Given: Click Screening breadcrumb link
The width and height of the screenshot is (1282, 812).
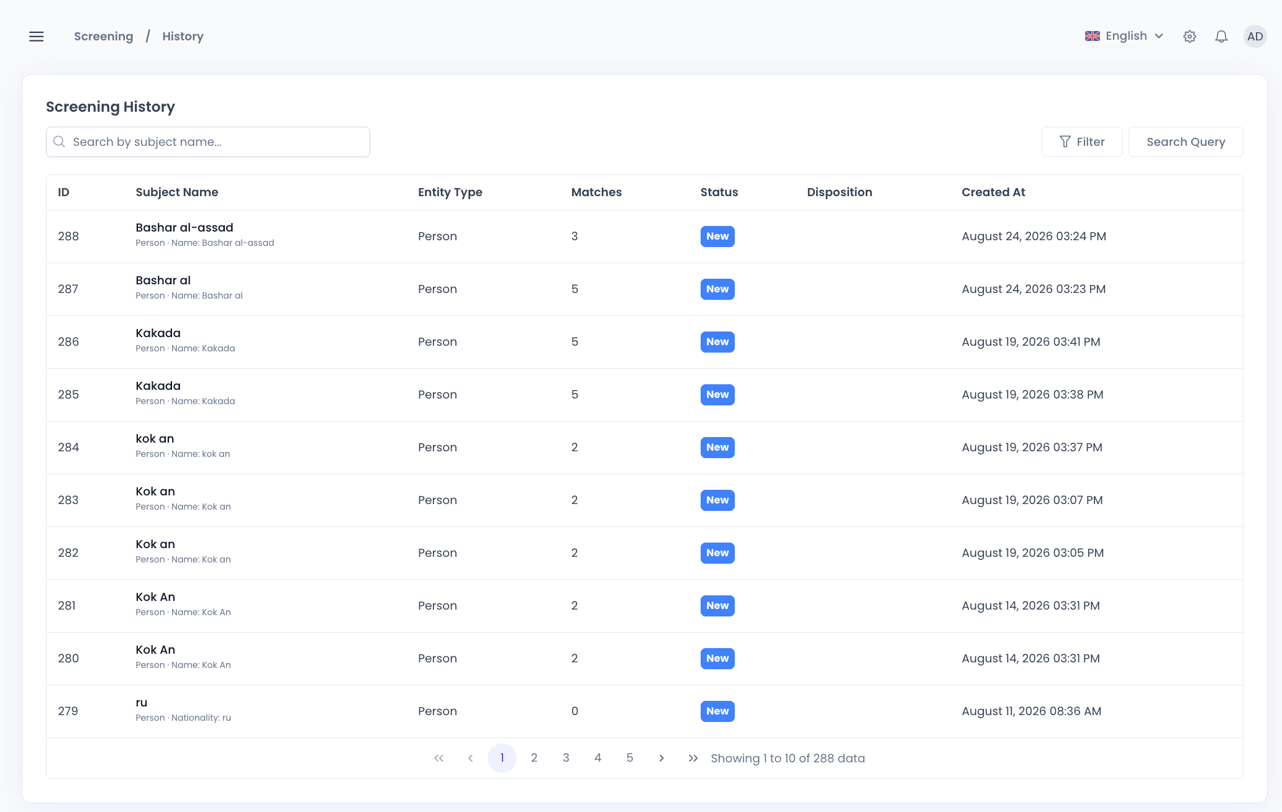Looking at the screenshot, I should point(104,37).
